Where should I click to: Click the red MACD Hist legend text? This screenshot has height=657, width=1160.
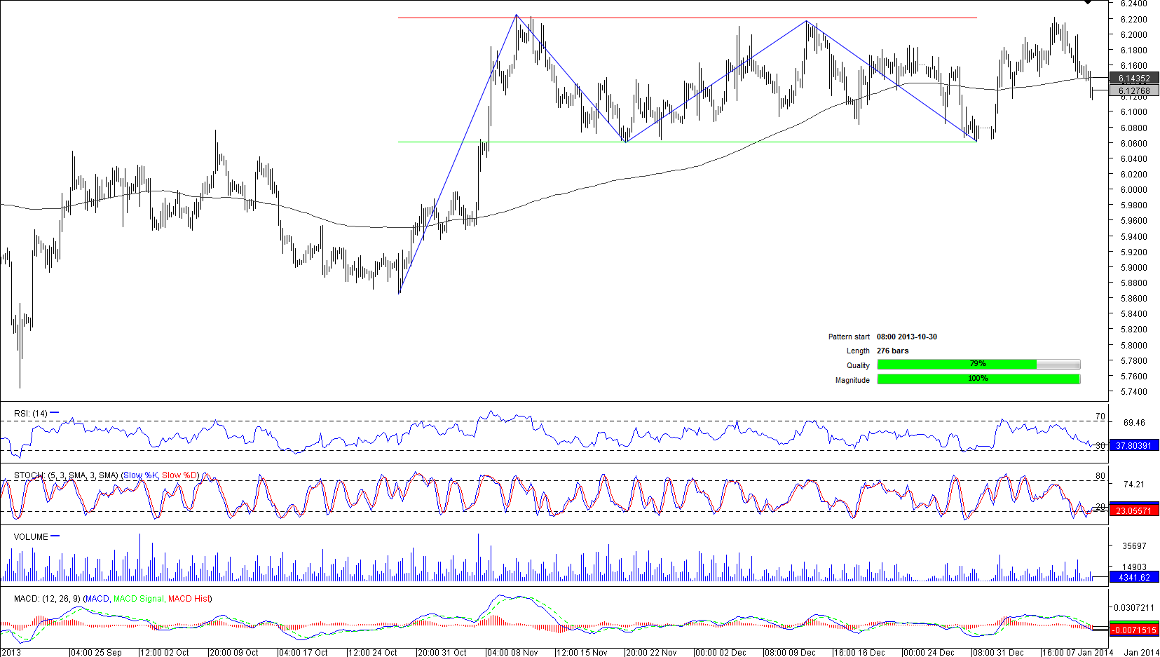click(x=189, y=599)
